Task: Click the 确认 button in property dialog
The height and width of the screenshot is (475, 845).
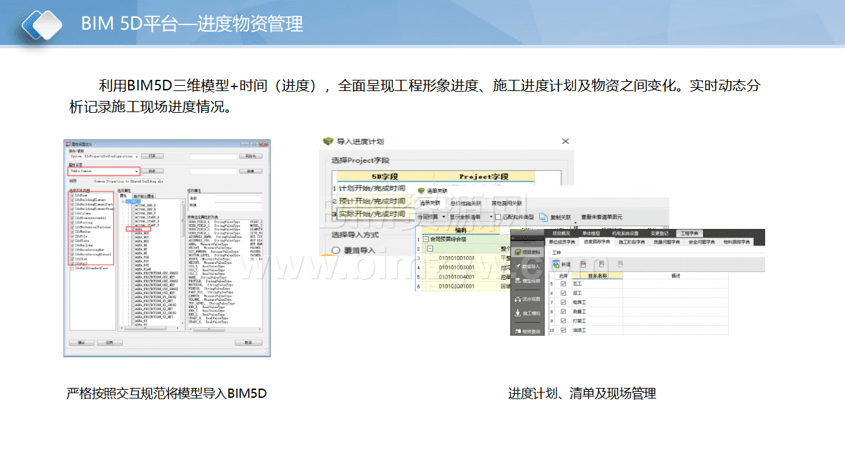Action: [82, 342]
